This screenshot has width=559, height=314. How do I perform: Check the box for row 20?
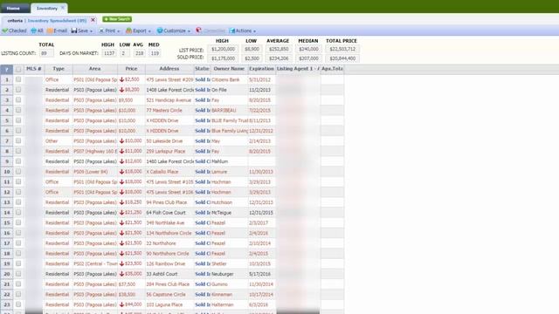click(18, 274)
